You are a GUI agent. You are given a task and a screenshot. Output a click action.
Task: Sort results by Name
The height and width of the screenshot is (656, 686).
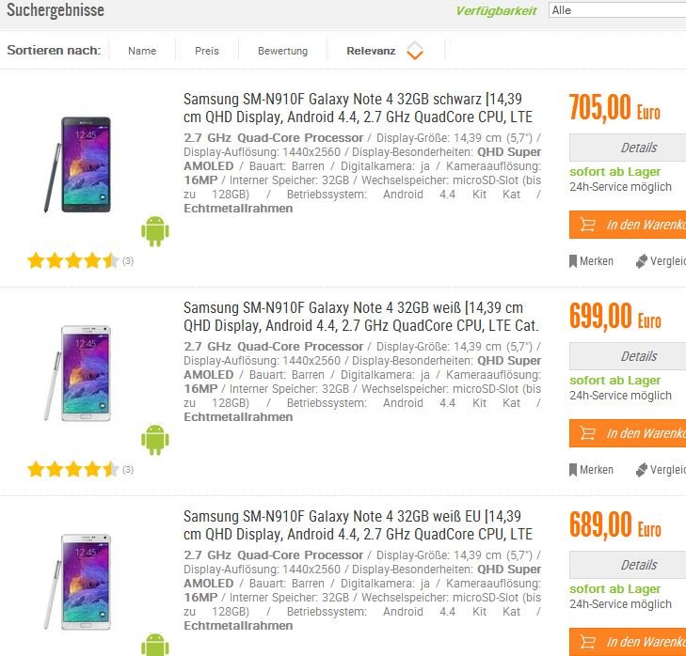pos(142,51)
